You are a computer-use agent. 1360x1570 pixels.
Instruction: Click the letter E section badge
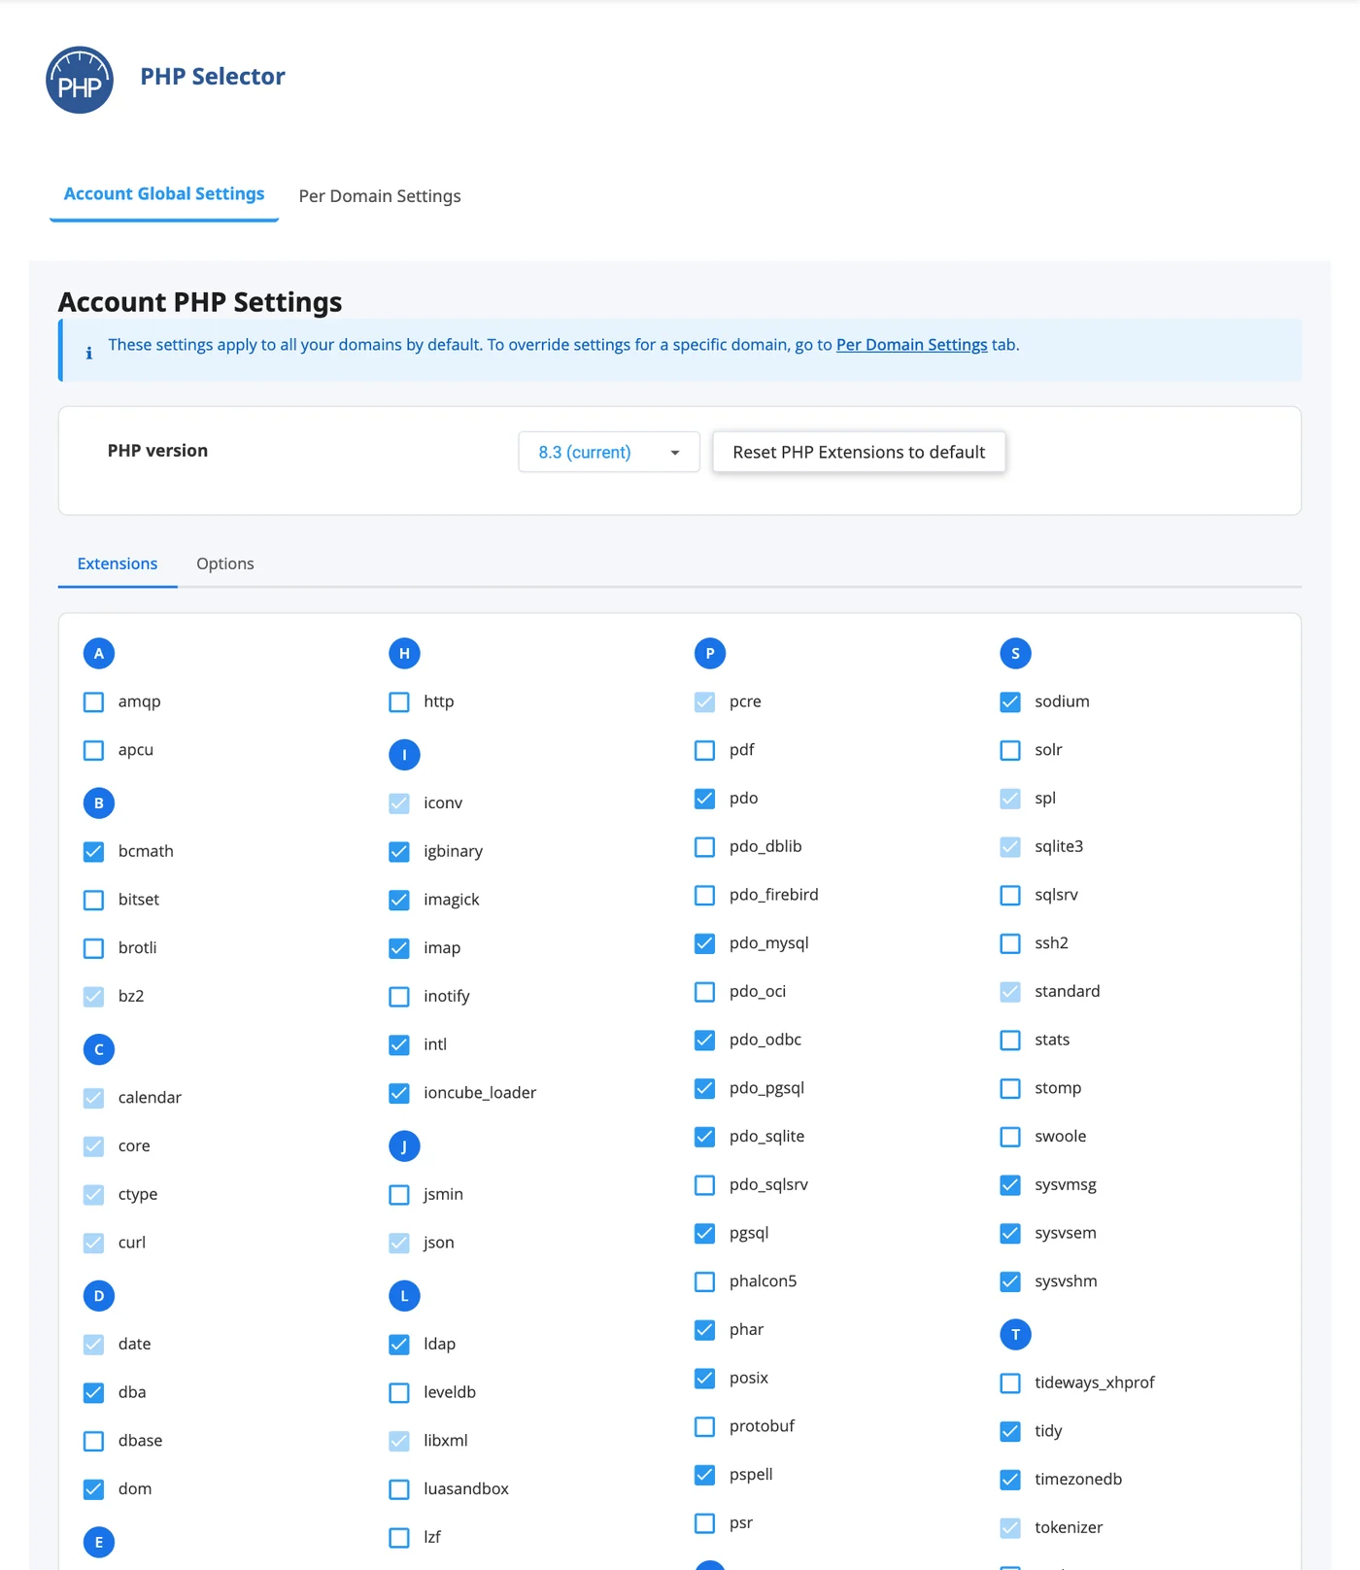point(99,1543)
